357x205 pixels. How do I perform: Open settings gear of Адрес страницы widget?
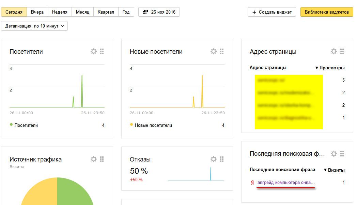334,51
